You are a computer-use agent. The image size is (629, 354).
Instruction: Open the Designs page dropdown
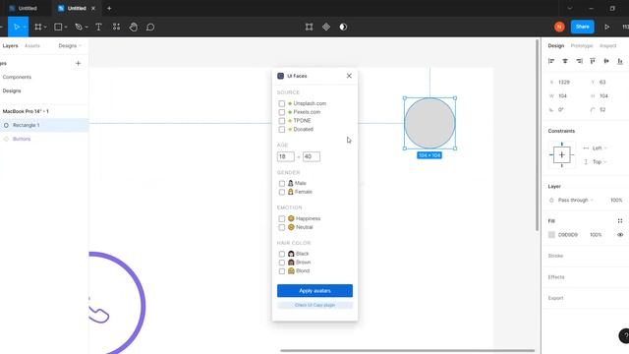(70, 46)
